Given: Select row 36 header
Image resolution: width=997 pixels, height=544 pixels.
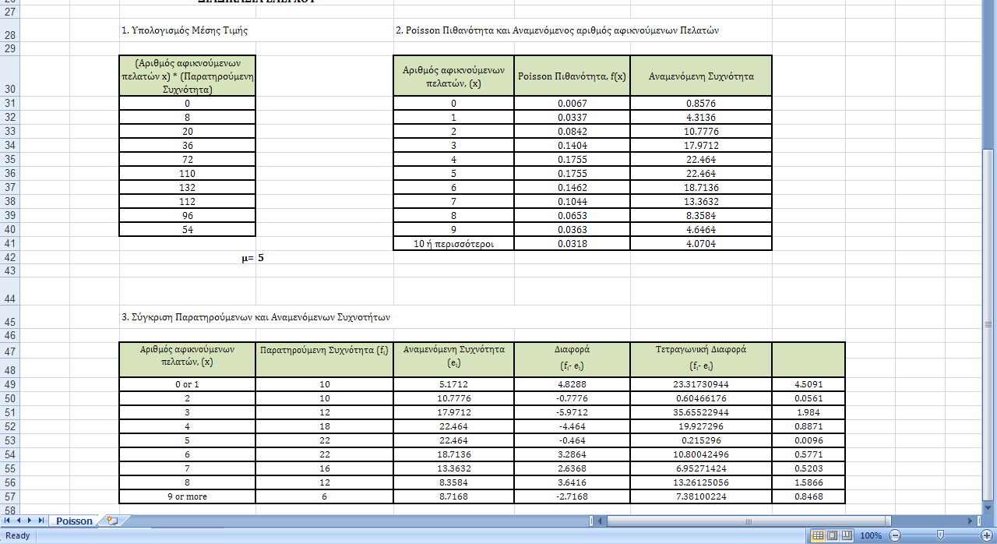Looking at the screenshot, I should (x=11, y=173).
